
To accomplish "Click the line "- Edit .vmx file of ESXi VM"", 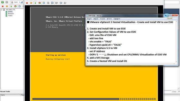I will click(x=102, y=35).
